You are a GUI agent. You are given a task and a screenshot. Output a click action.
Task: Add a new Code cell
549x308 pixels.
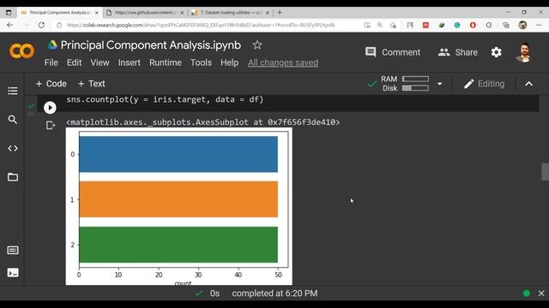[51, 84]
